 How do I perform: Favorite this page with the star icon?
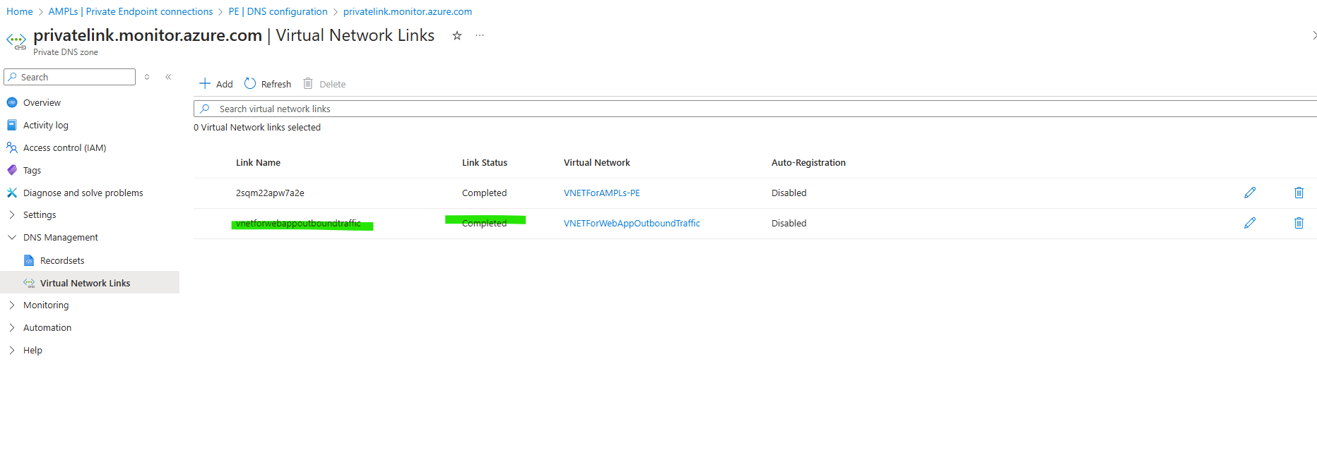[x=457, y=36]
